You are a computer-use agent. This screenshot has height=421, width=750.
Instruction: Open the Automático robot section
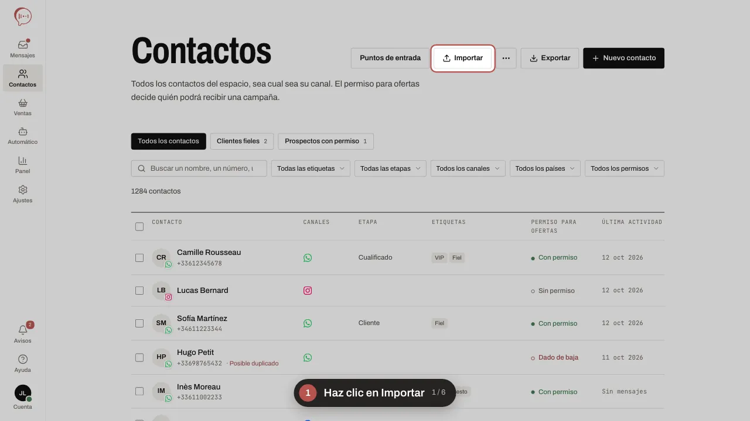[23, 136]
